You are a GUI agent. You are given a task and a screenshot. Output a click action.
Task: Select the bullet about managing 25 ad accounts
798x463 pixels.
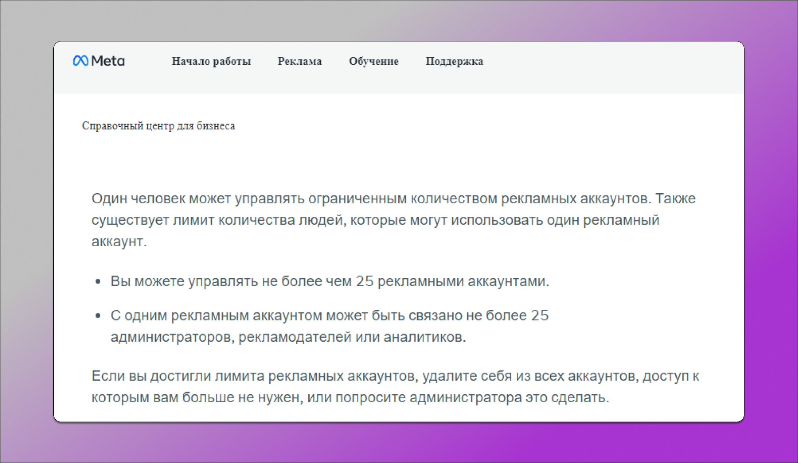click(x=331, y=281)
